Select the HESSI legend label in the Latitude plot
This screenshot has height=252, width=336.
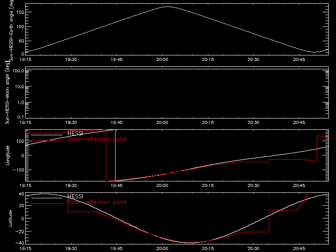point(75,196)
